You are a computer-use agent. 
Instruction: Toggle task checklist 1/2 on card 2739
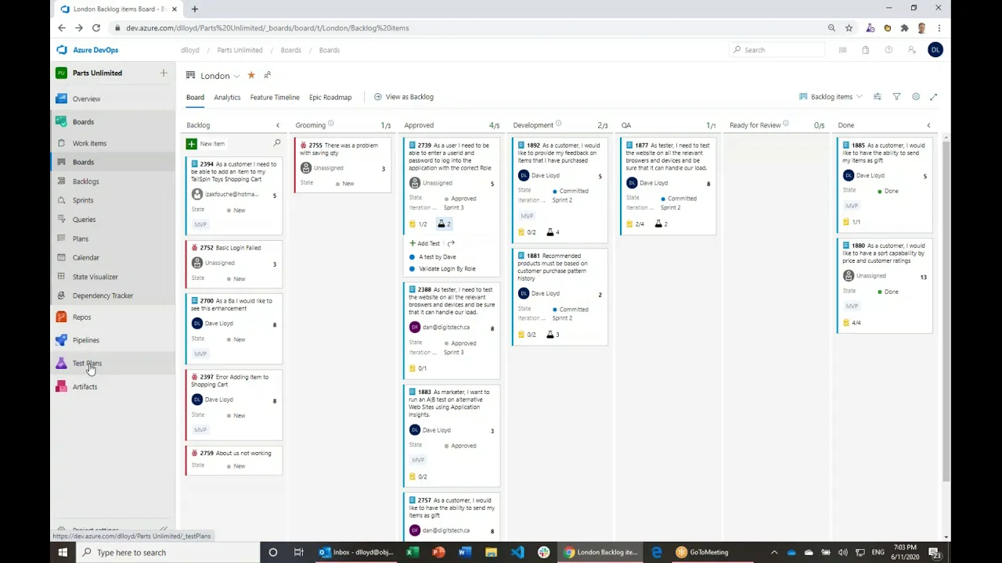click(x=418, y=224)
